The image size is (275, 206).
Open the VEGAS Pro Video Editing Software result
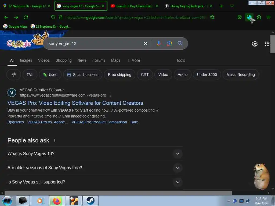click(x=75, y=103)
